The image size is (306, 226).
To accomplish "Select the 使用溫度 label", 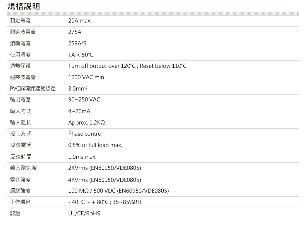I will [20, 55].
